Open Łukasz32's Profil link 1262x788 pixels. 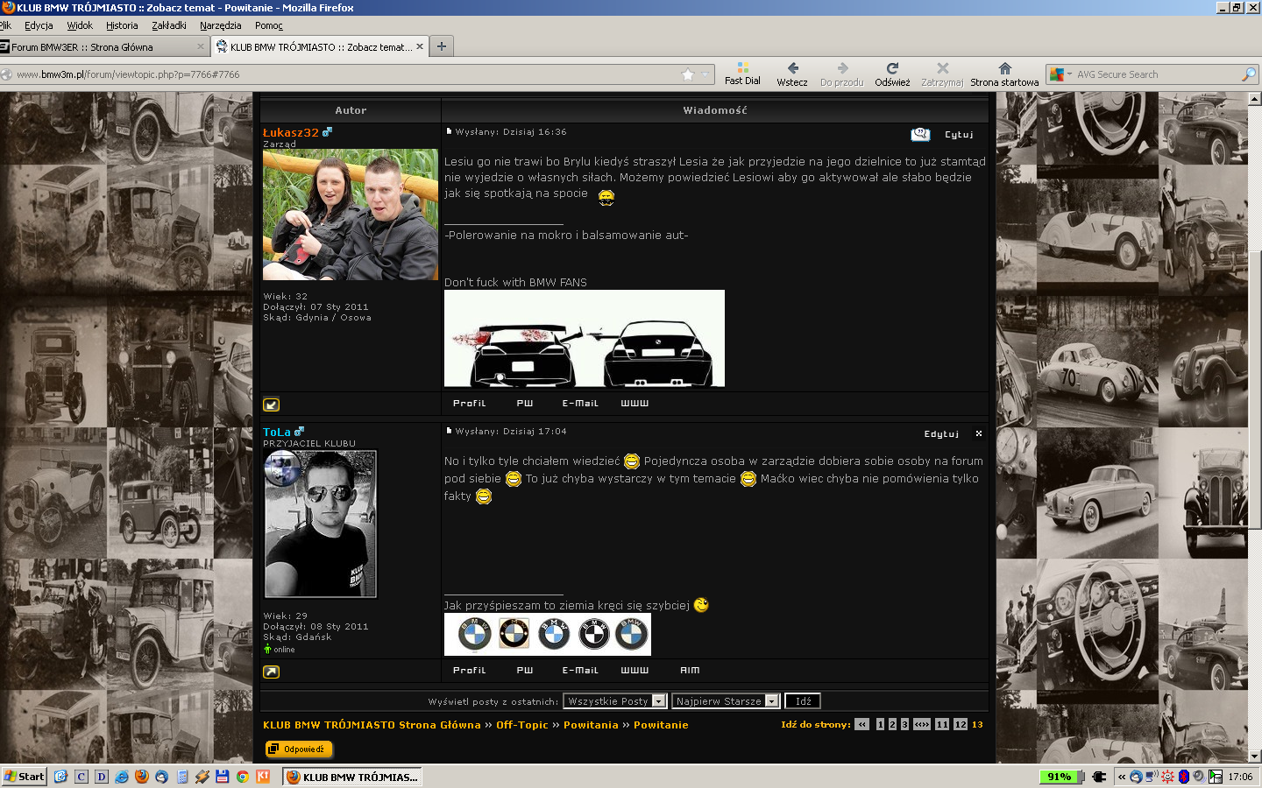click(469, 404)
